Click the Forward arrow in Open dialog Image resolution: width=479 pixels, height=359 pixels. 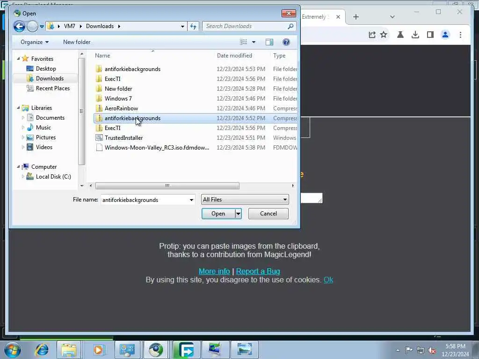coord(32,26)
